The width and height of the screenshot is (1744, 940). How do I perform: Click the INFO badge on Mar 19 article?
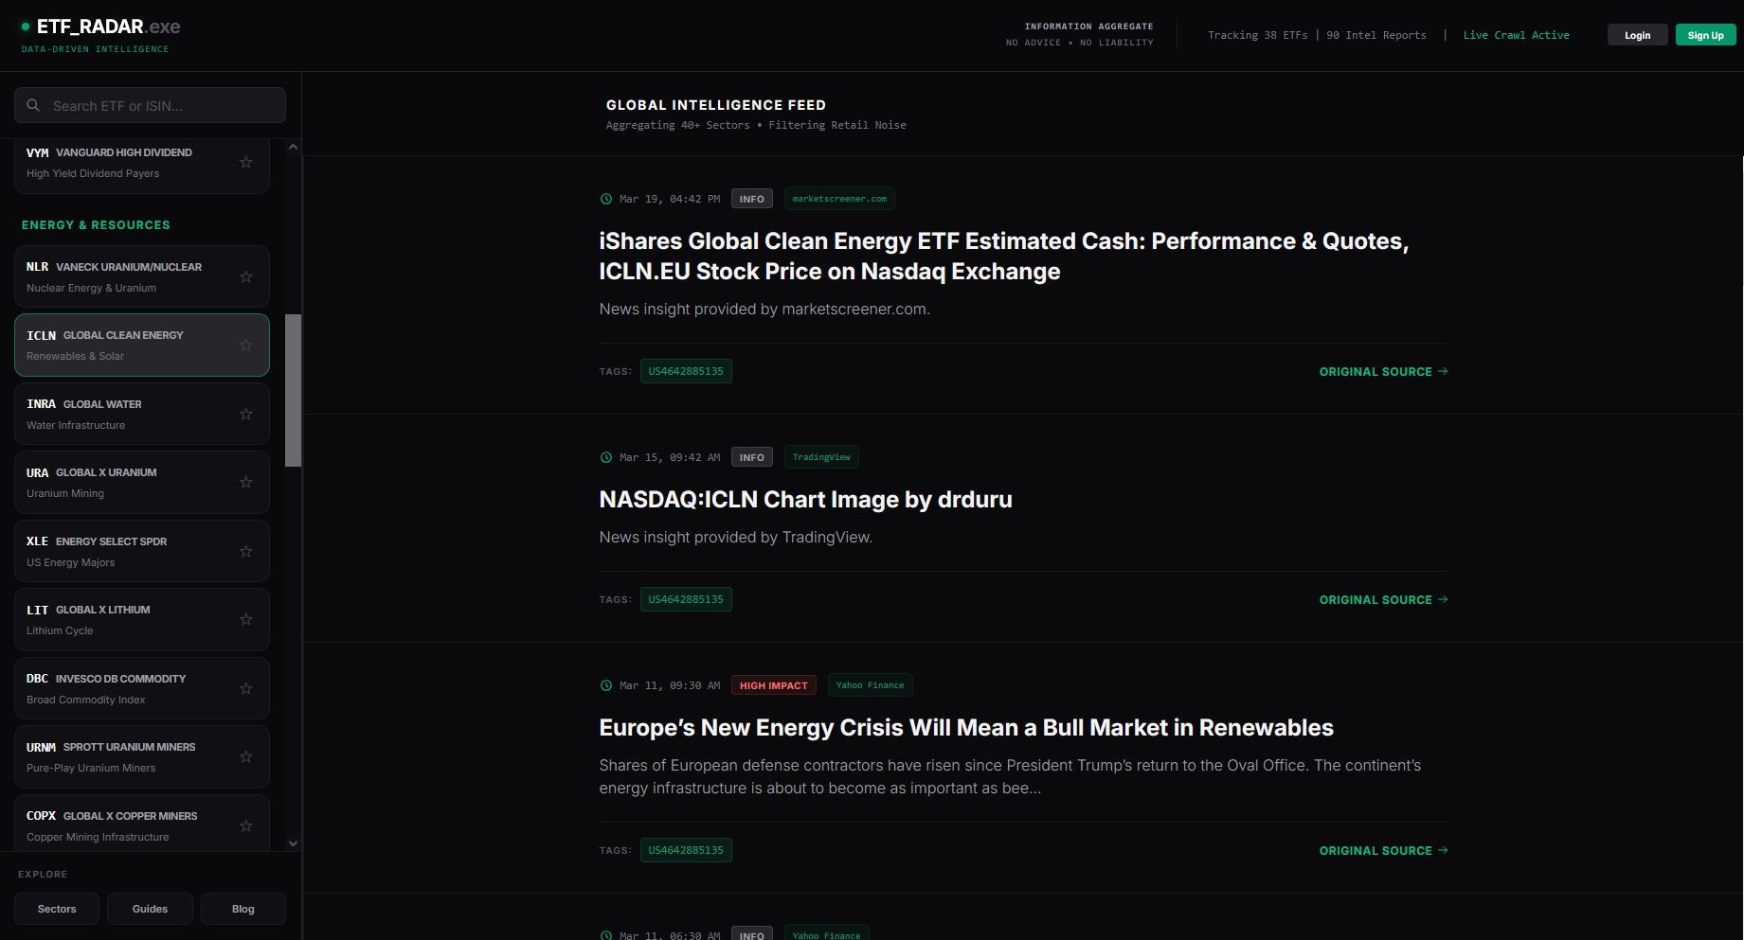tap(751, 199)
